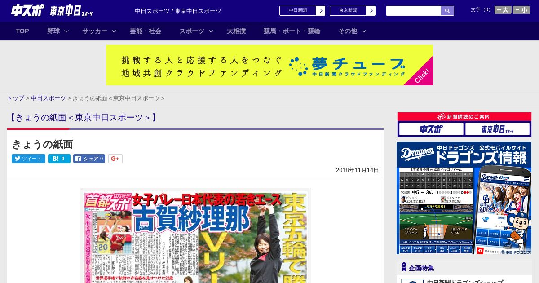Focus the site search input field
Screen dimensions: 539x283
click(x=414, y=11)
